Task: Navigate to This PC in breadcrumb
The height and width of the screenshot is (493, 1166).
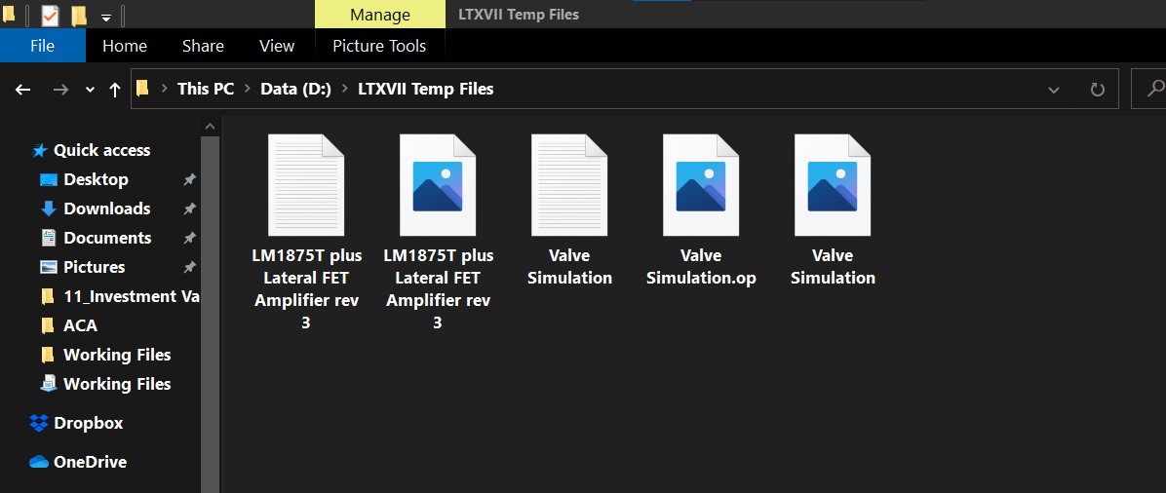Action: coord(206,89)
